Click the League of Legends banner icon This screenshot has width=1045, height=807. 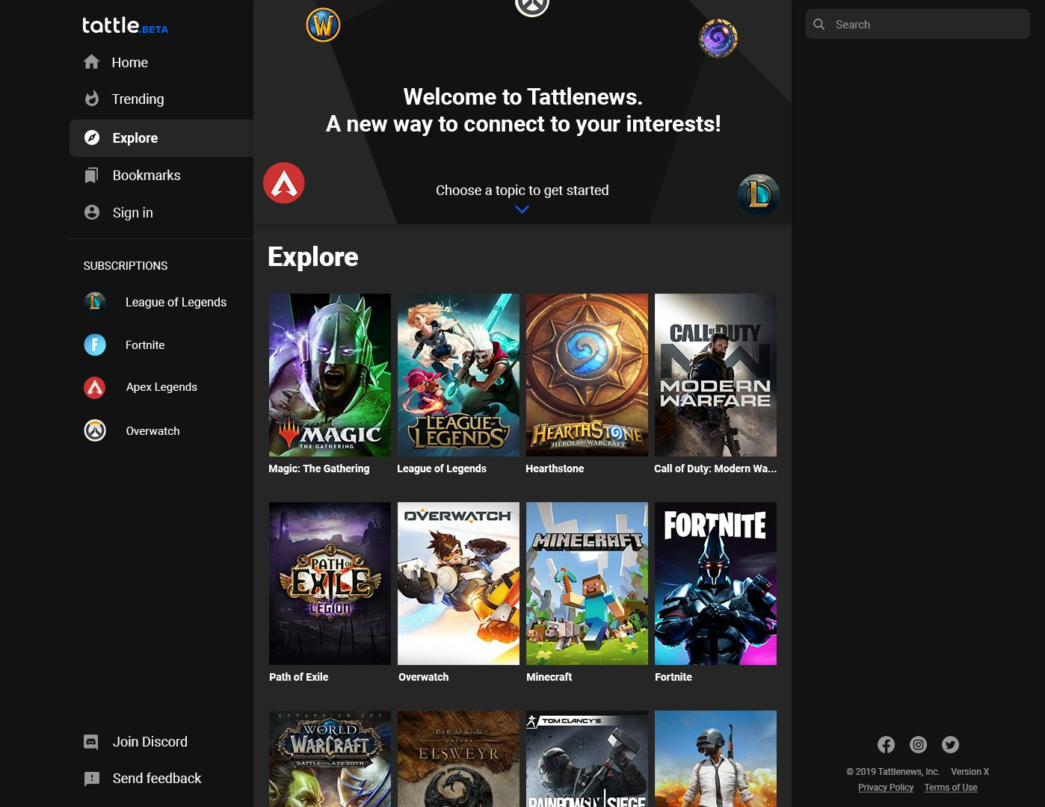point(759,195)
